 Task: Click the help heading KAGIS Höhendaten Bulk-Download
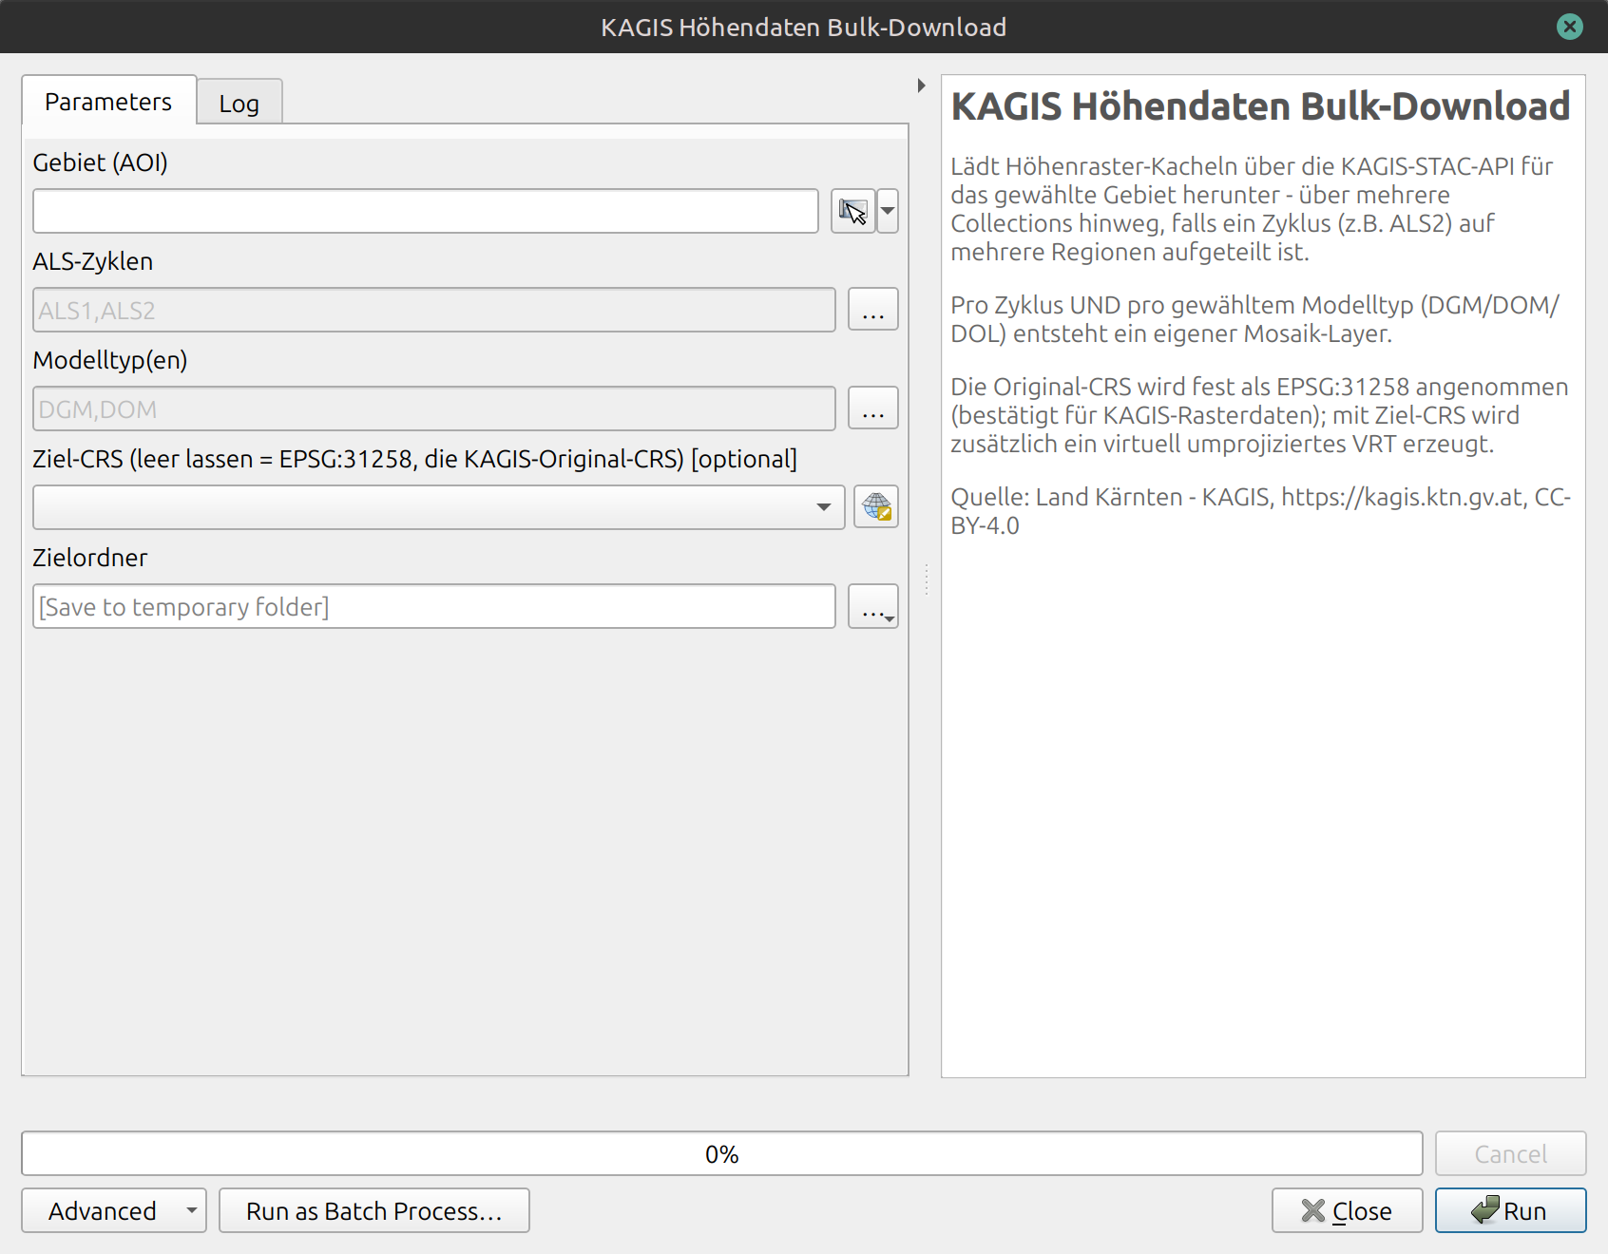tap(1260, 106)
